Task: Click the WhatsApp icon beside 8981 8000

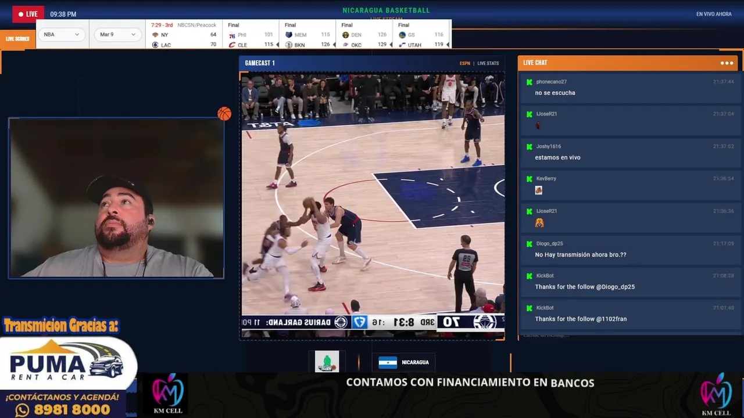Action: click(22, 410)
